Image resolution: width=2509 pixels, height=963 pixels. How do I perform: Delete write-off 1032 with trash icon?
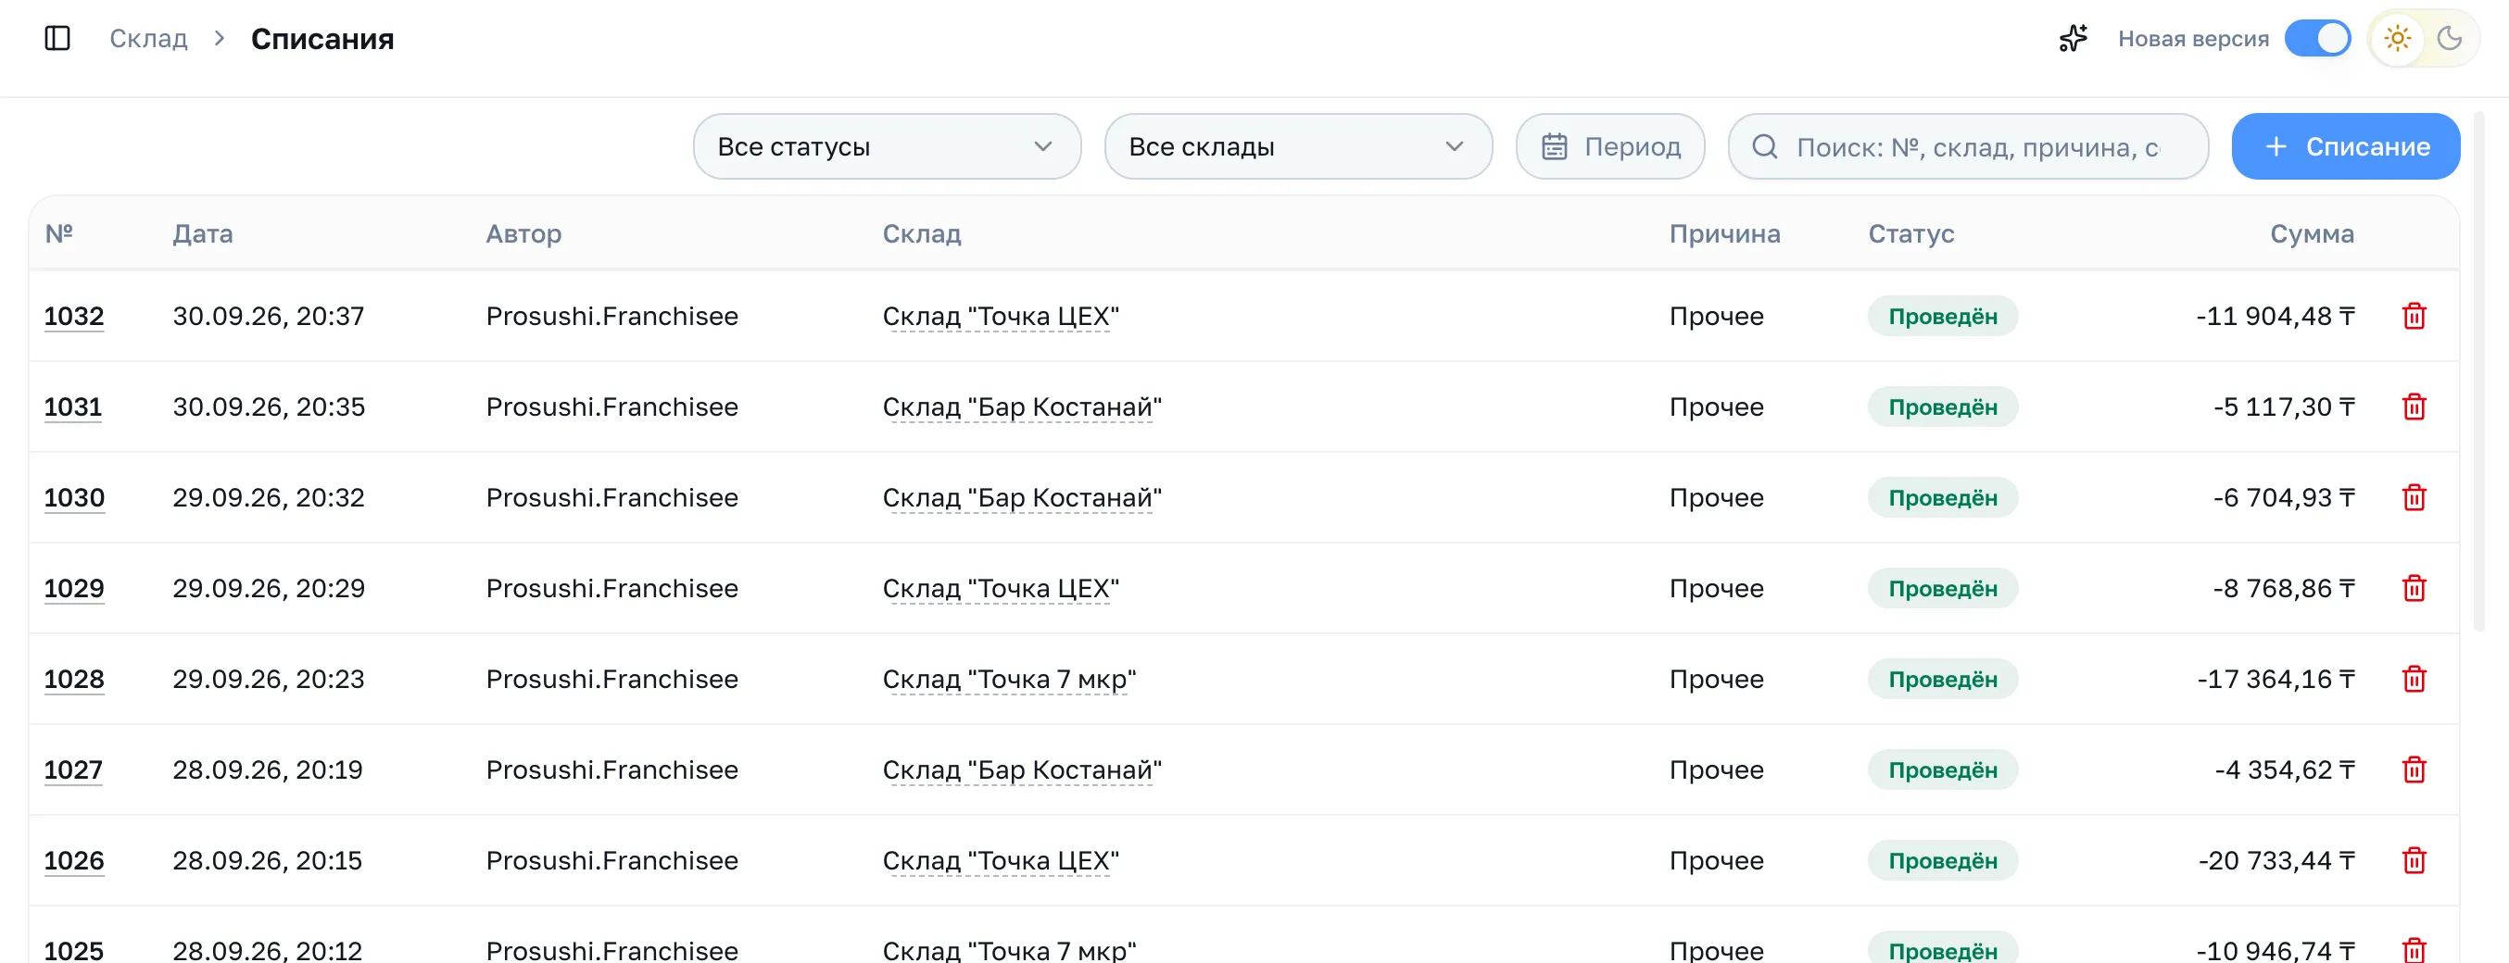(2414, 317)
